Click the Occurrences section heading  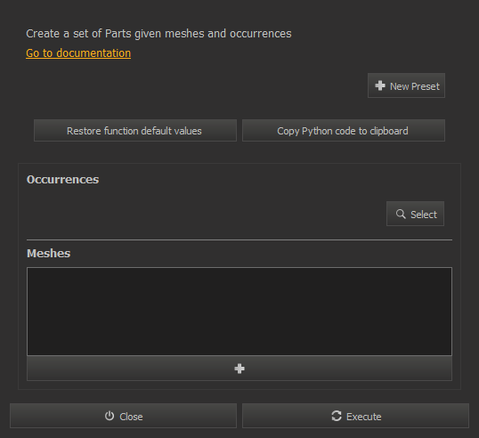pyautogui.click(x=62, y=180)
